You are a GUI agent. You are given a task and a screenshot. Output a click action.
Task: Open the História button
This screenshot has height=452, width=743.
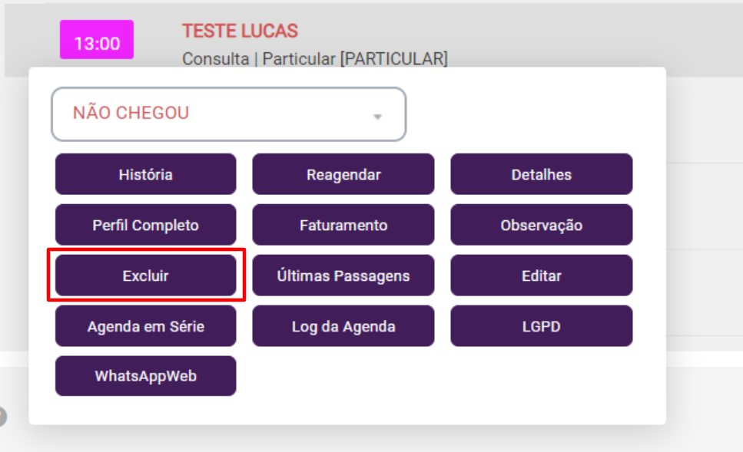(146, 174)
